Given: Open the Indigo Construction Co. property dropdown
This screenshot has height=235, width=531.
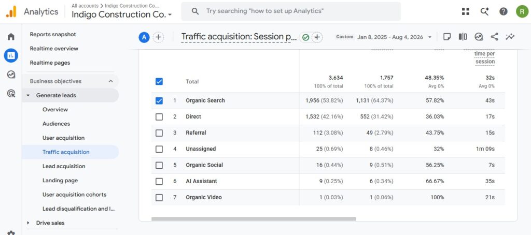Looking at the screenshot, I should pos(122,14).
